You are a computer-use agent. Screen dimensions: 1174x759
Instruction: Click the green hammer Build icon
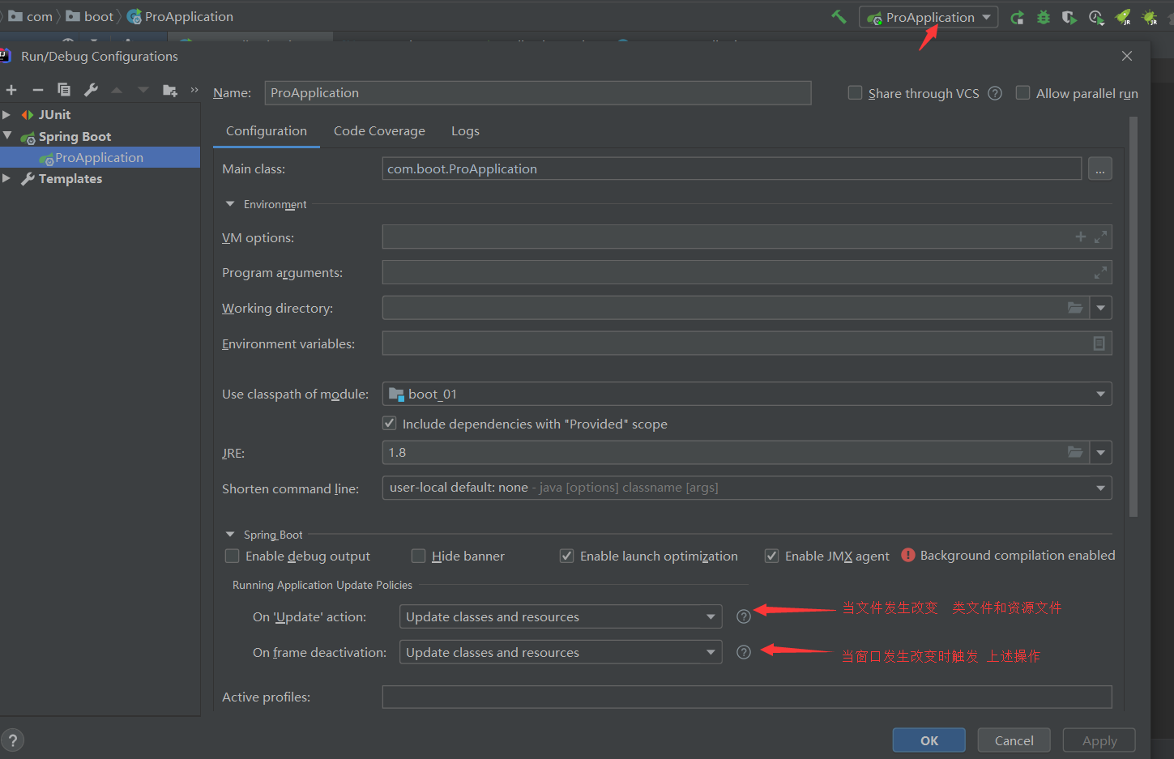[839, 17]
